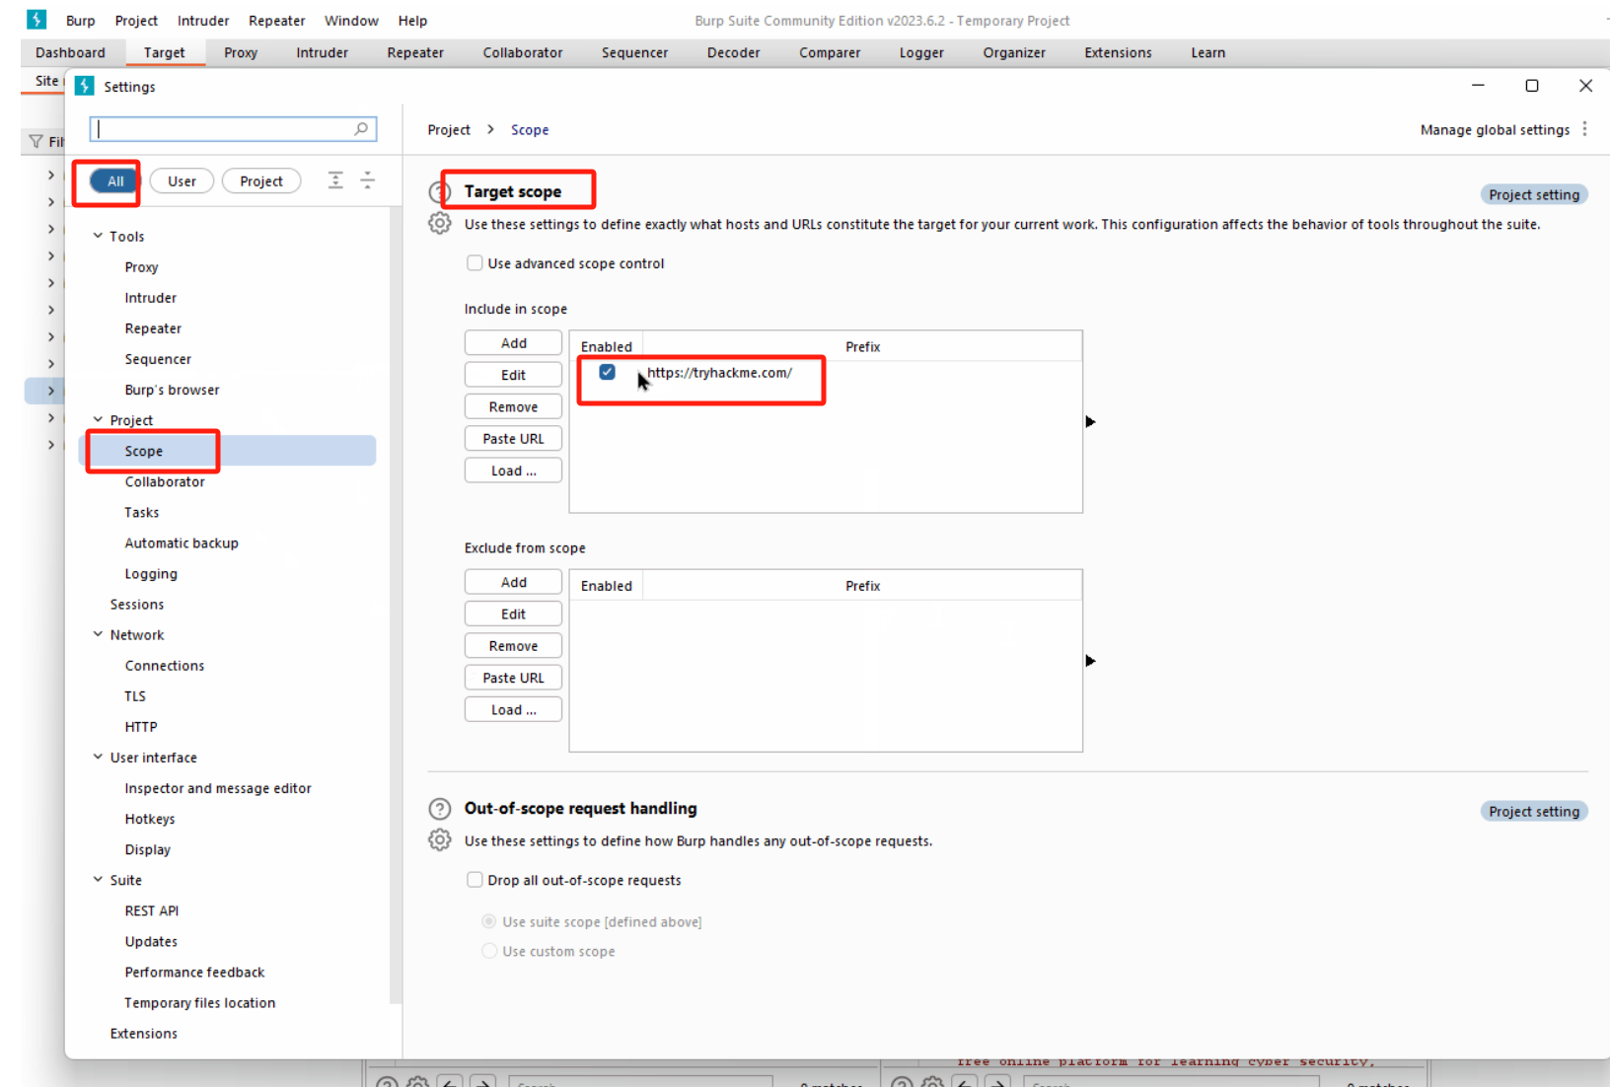The width and height of the screenshot is (1610, 1087).
Task: Open Out-of-scope request handling help icon
Action: pyautogui.click(x=440, y=809)
